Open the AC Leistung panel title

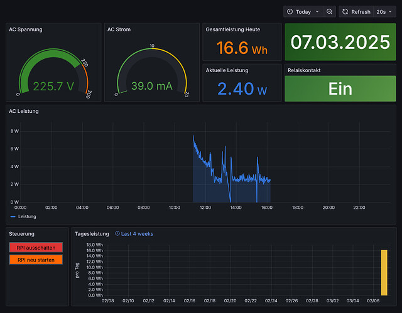pyautogui.click(x=24, y=111)
